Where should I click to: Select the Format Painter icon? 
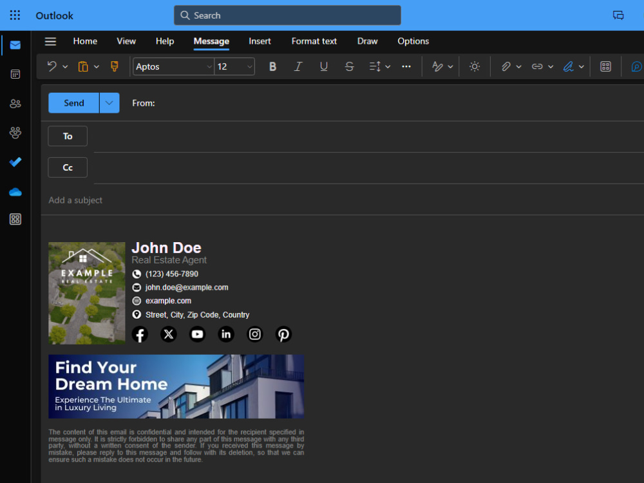(114, 66)
